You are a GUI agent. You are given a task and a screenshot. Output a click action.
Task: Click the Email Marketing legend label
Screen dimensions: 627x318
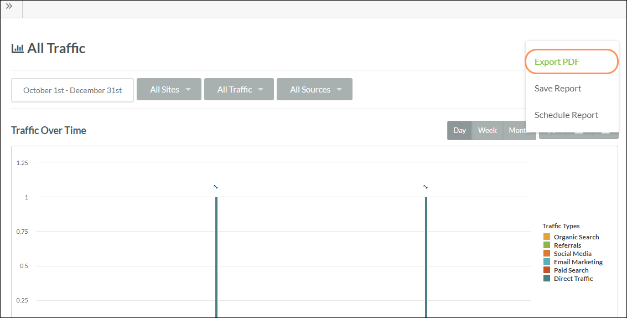tap(578, 262)
